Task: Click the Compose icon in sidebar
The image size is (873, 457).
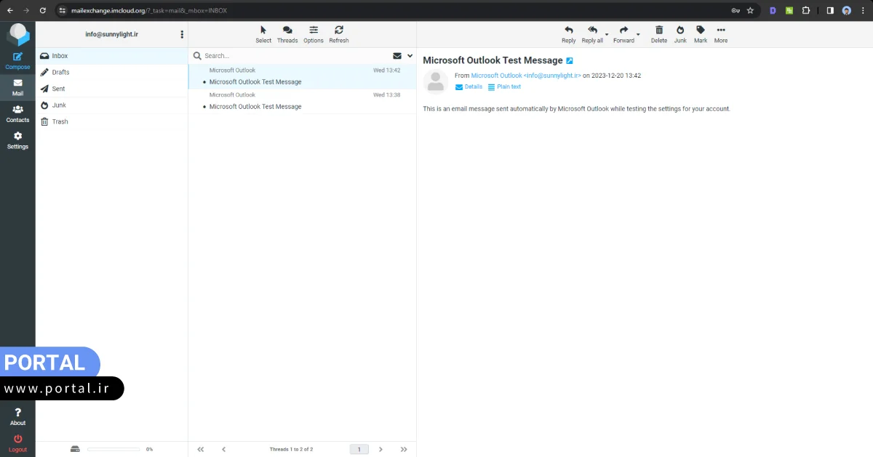Action: point(17,57)
